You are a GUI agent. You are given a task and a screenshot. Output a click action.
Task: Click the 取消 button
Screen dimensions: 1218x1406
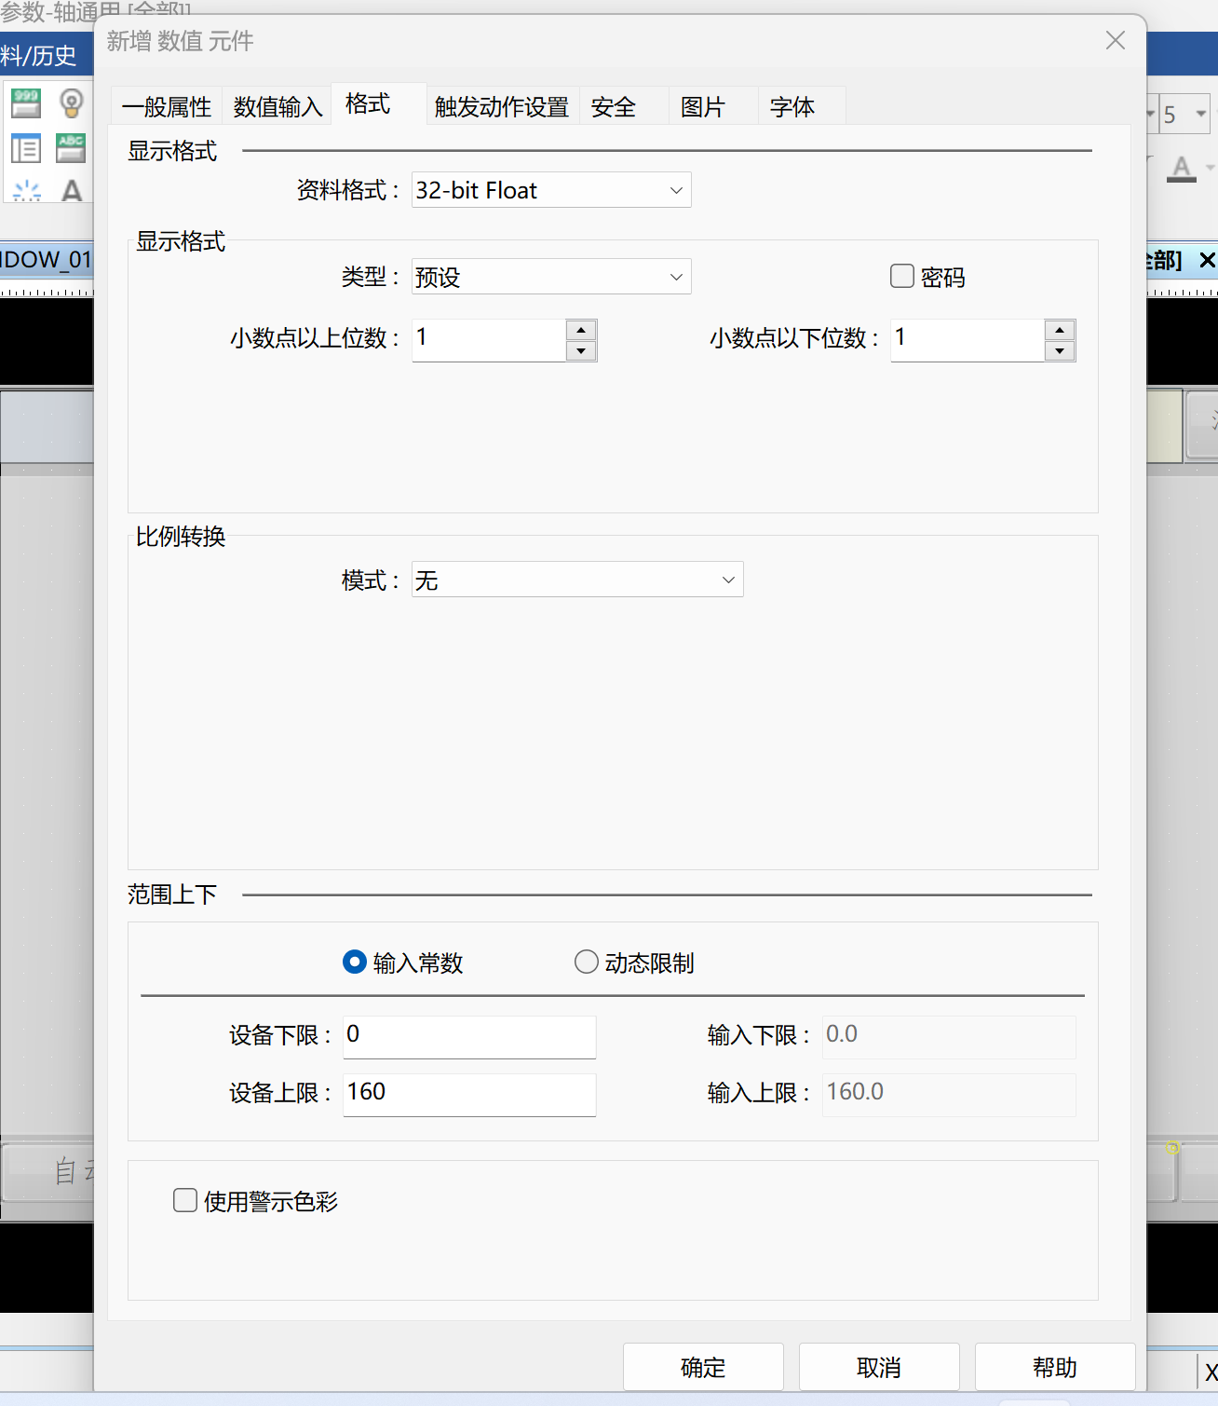(879, 1367)
